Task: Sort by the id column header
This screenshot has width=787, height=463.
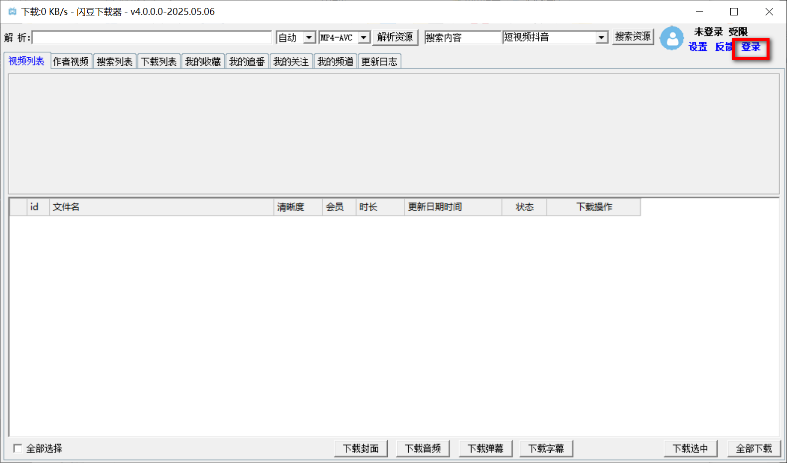Action: click(38, 207)
